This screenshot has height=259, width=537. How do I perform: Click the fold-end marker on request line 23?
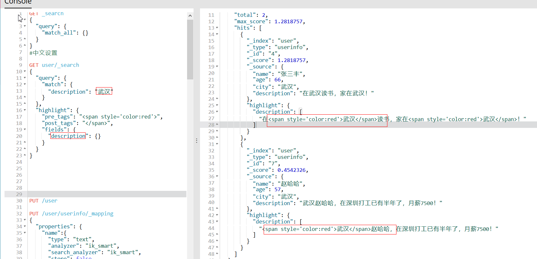point(25,155)
